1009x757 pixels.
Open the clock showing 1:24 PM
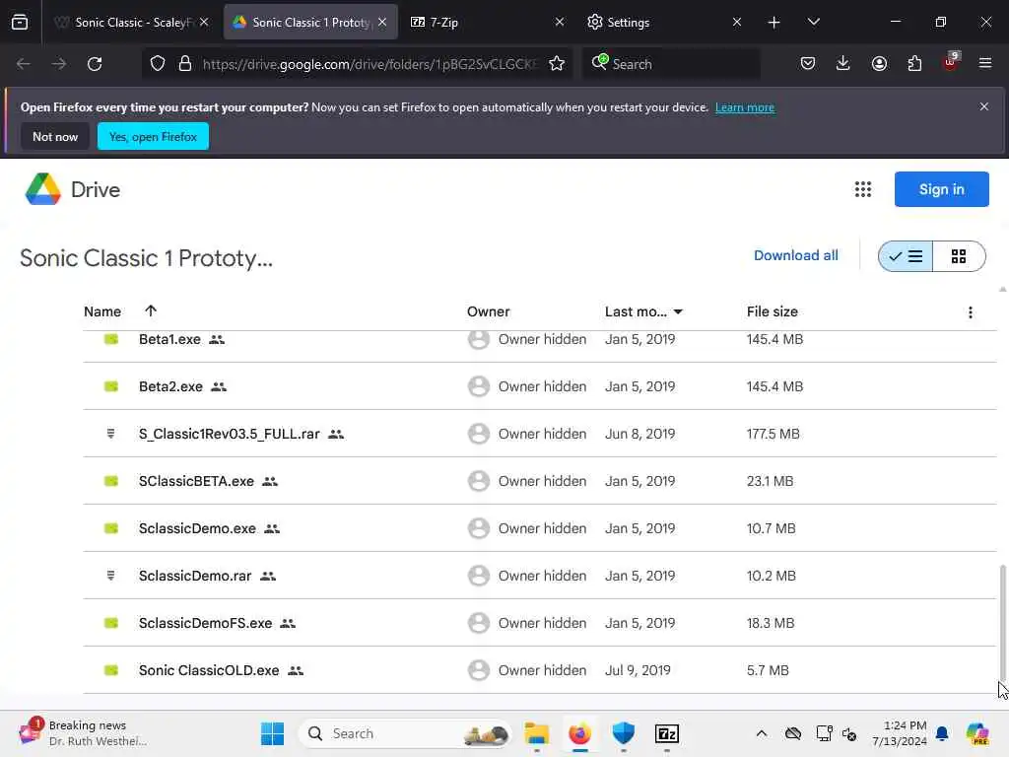[900, 733]
